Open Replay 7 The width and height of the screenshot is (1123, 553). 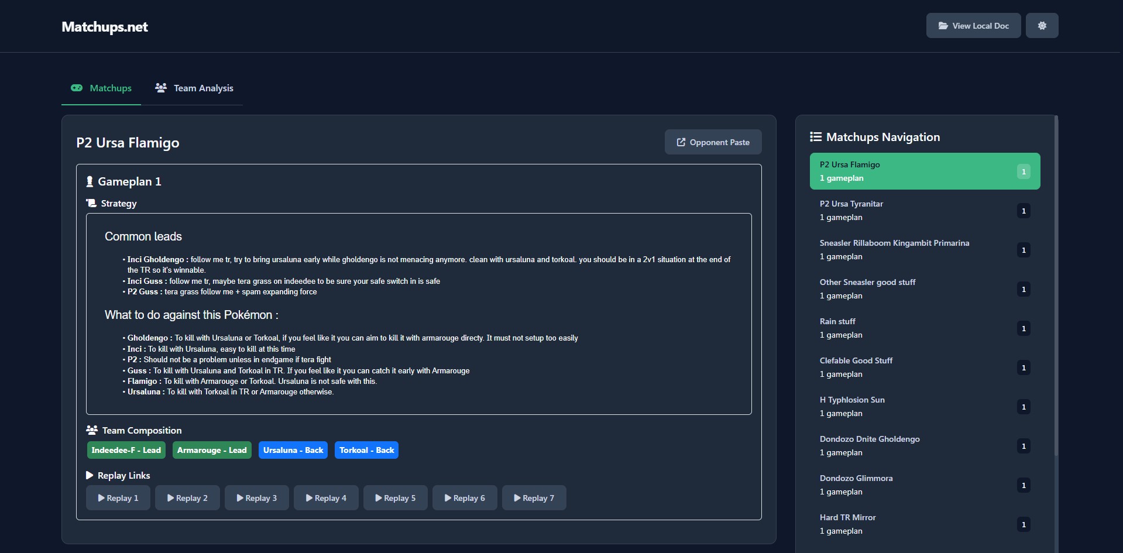point(534,498)
